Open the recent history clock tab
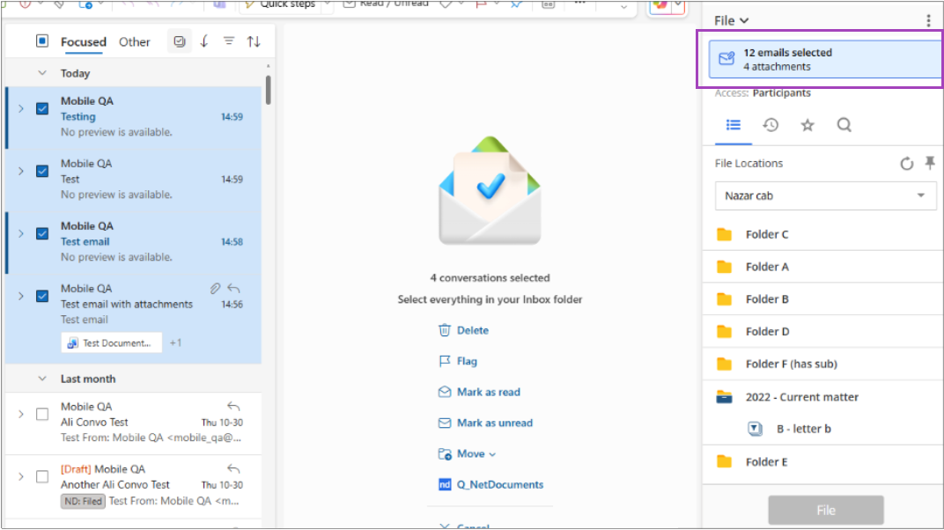 (x=771, y=125)
